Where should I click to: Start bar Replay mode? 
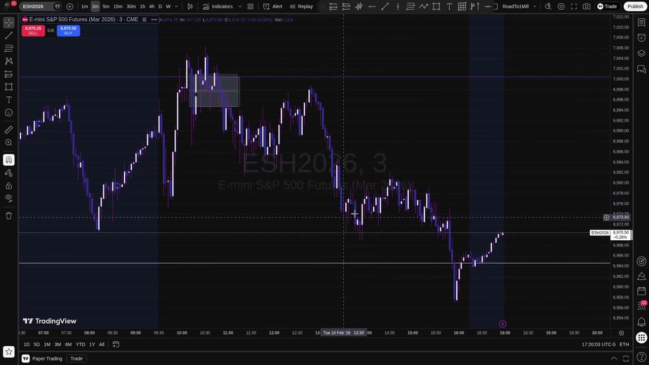301,7
